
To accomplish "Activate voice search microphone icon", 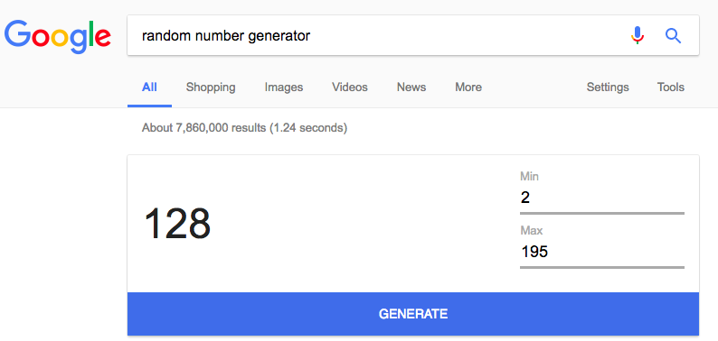I will point(638,35).
